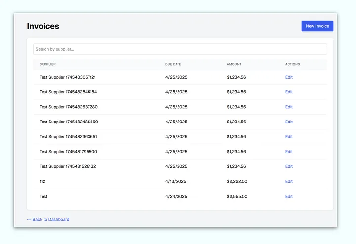Click the Supplier column header
Screen dimensions: 356x244
pyautogui.click(x=47, y=64)
